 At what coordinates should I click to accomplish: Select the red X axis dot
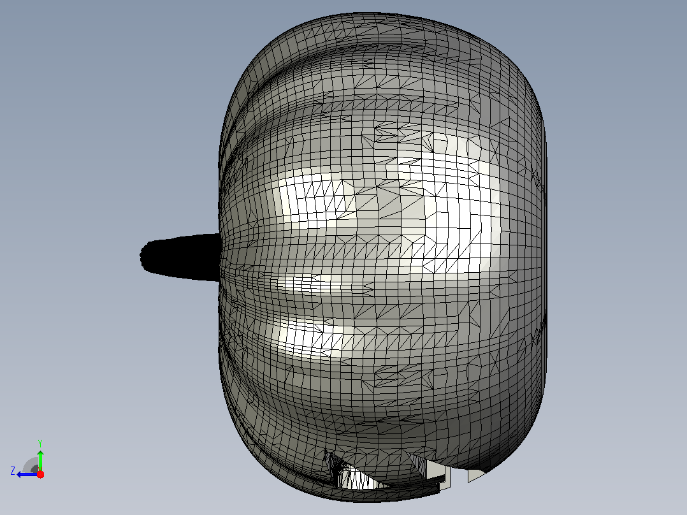[x=40, y=474]
